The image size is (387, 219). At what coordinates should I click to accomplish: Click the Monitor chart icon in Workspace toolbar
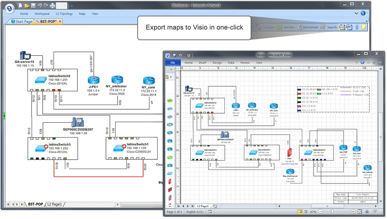coord(279,27)
